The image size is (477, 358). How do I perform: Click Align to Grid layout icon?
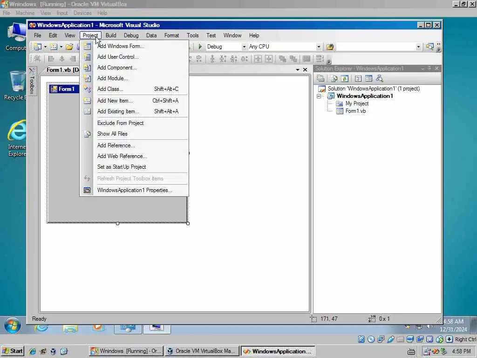[37, 58]
